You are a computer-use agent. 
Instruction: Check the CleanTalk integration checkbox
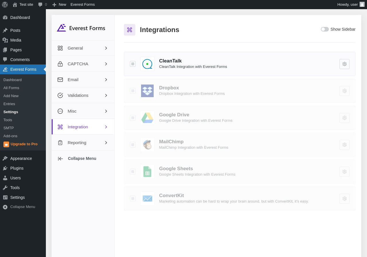tap(133, 64)
